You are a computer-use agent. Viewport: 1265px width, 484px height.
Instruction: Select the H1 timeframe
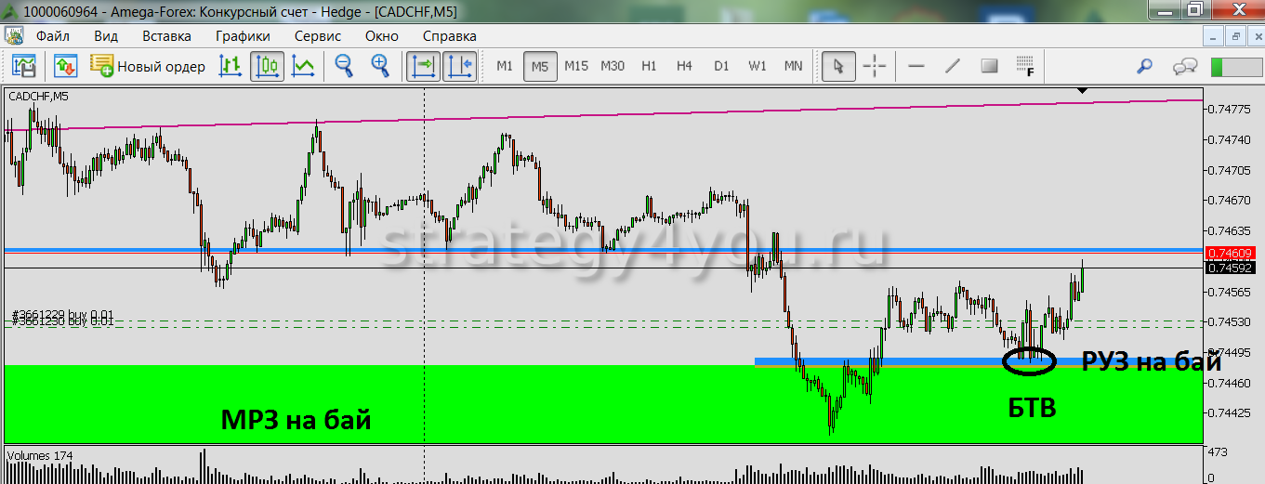coord(649,66)
